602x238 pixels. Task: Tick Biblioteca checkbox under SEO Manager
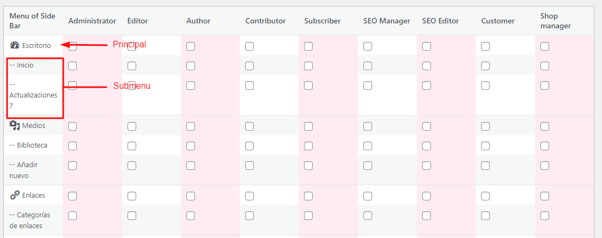368,146
